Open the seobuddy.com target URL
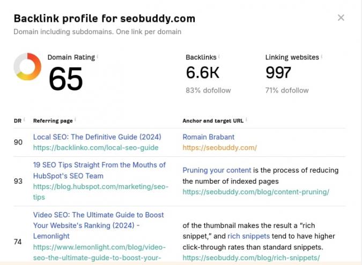The image size is (362, 265). point(219,147)
